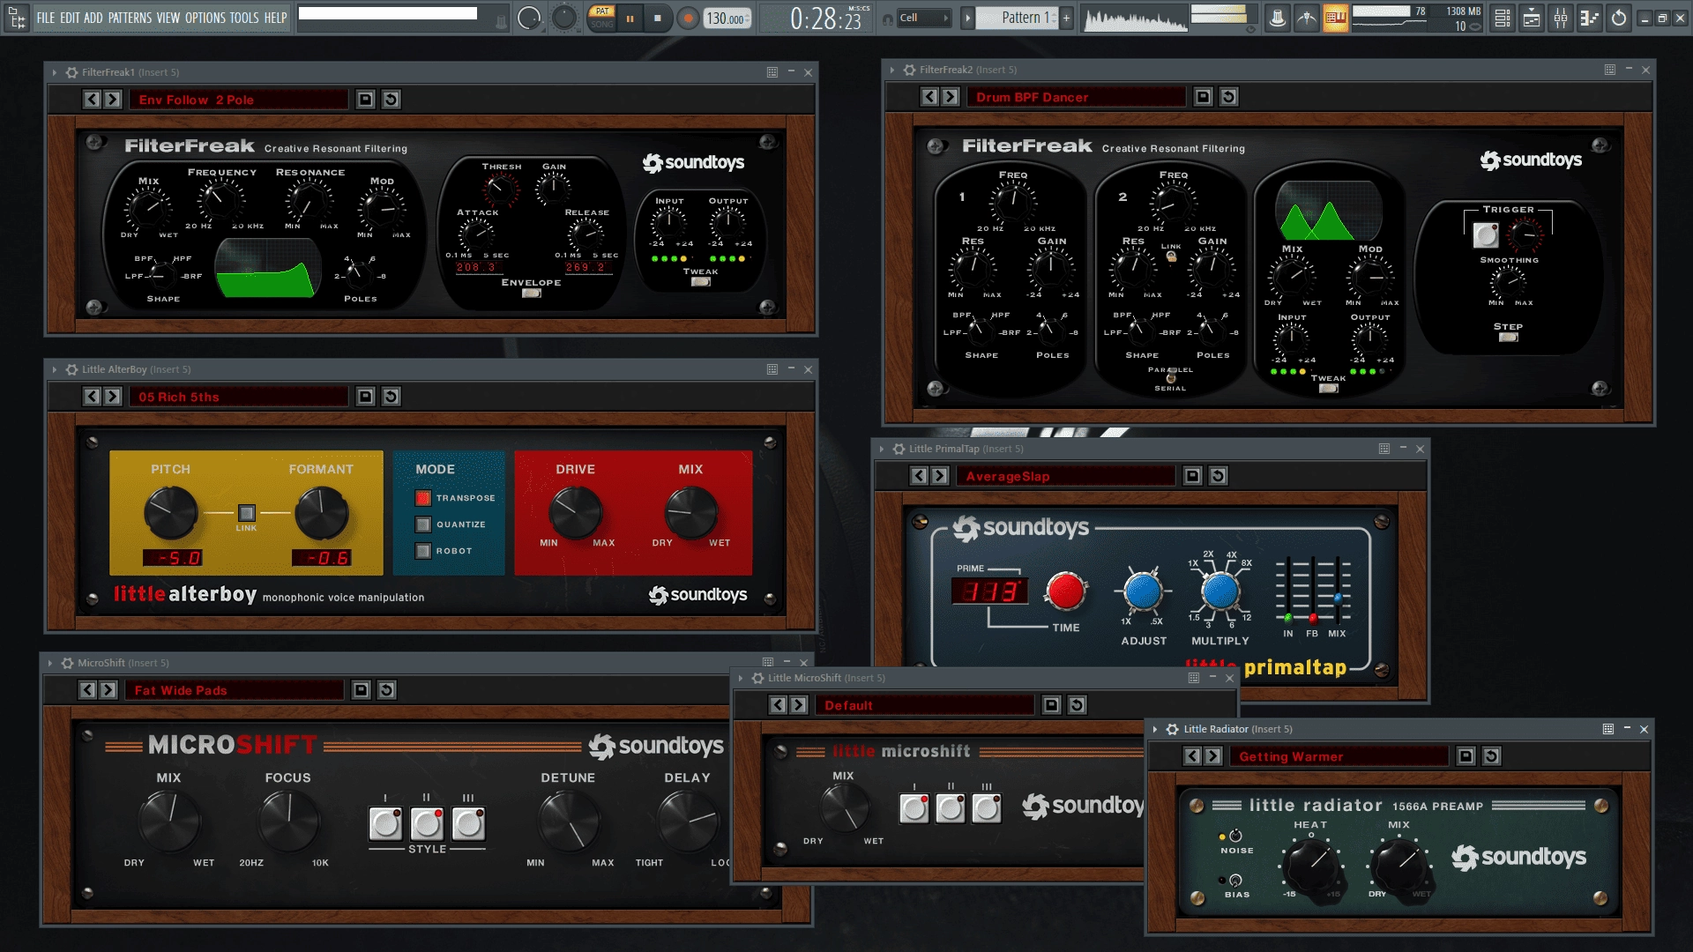
Task: Click the next preset arrow in Little PrimalTap
Action: pyautogui.click(x=939, y=476)
